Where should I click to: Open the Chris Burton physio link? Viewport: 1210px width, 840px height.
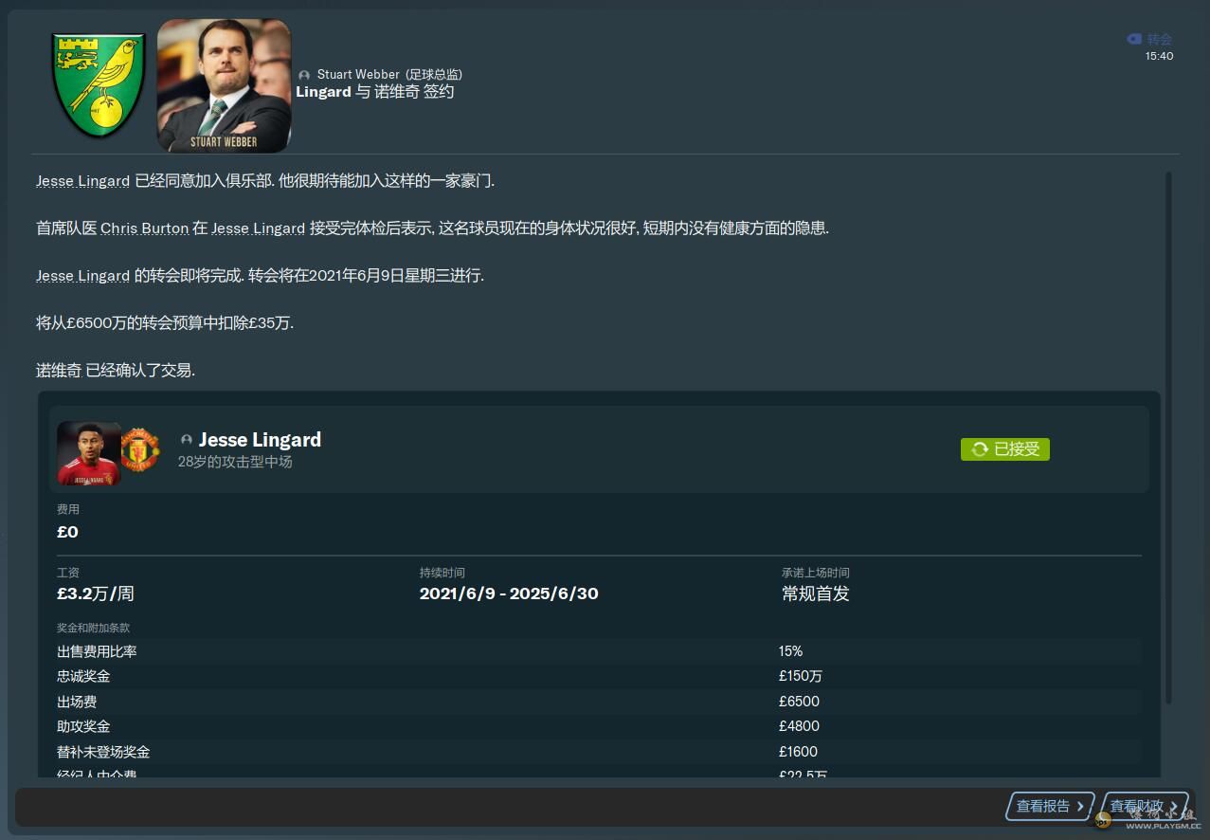point(144,228)
